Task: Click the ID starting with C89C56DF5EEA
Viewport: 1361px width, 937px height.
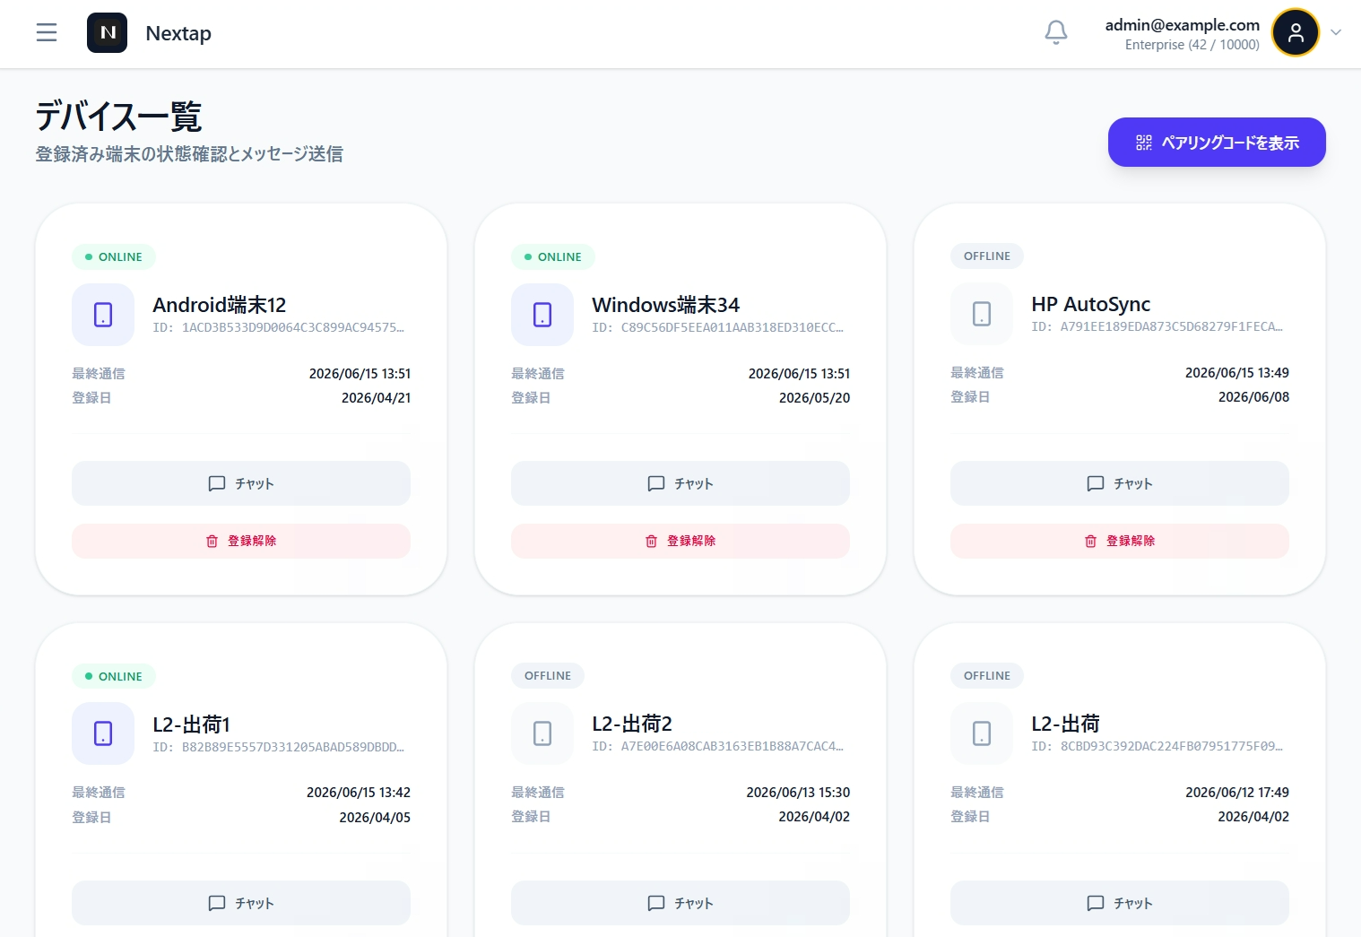Action: tap(718, 327)
